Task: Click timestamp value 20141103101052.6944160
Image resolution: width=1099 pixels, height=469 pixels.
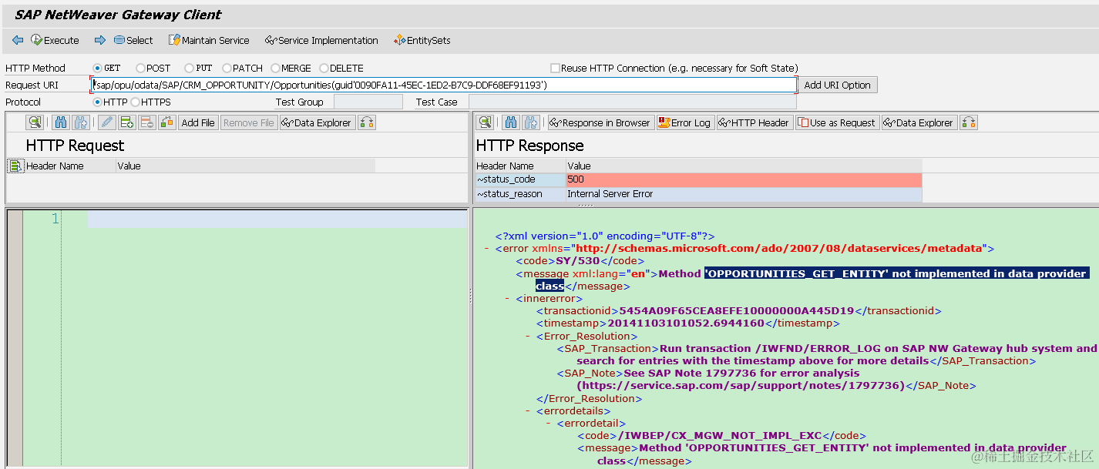Action: tap(686, 323)
